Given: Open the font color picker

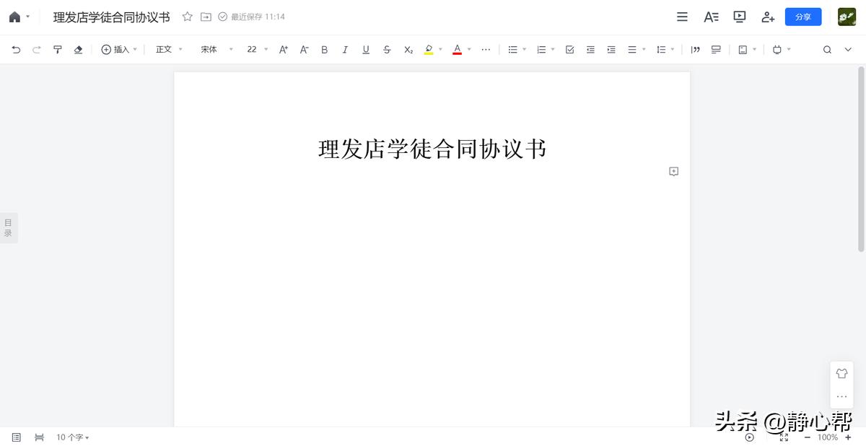Looking at the screenshot, I should 458,49.
